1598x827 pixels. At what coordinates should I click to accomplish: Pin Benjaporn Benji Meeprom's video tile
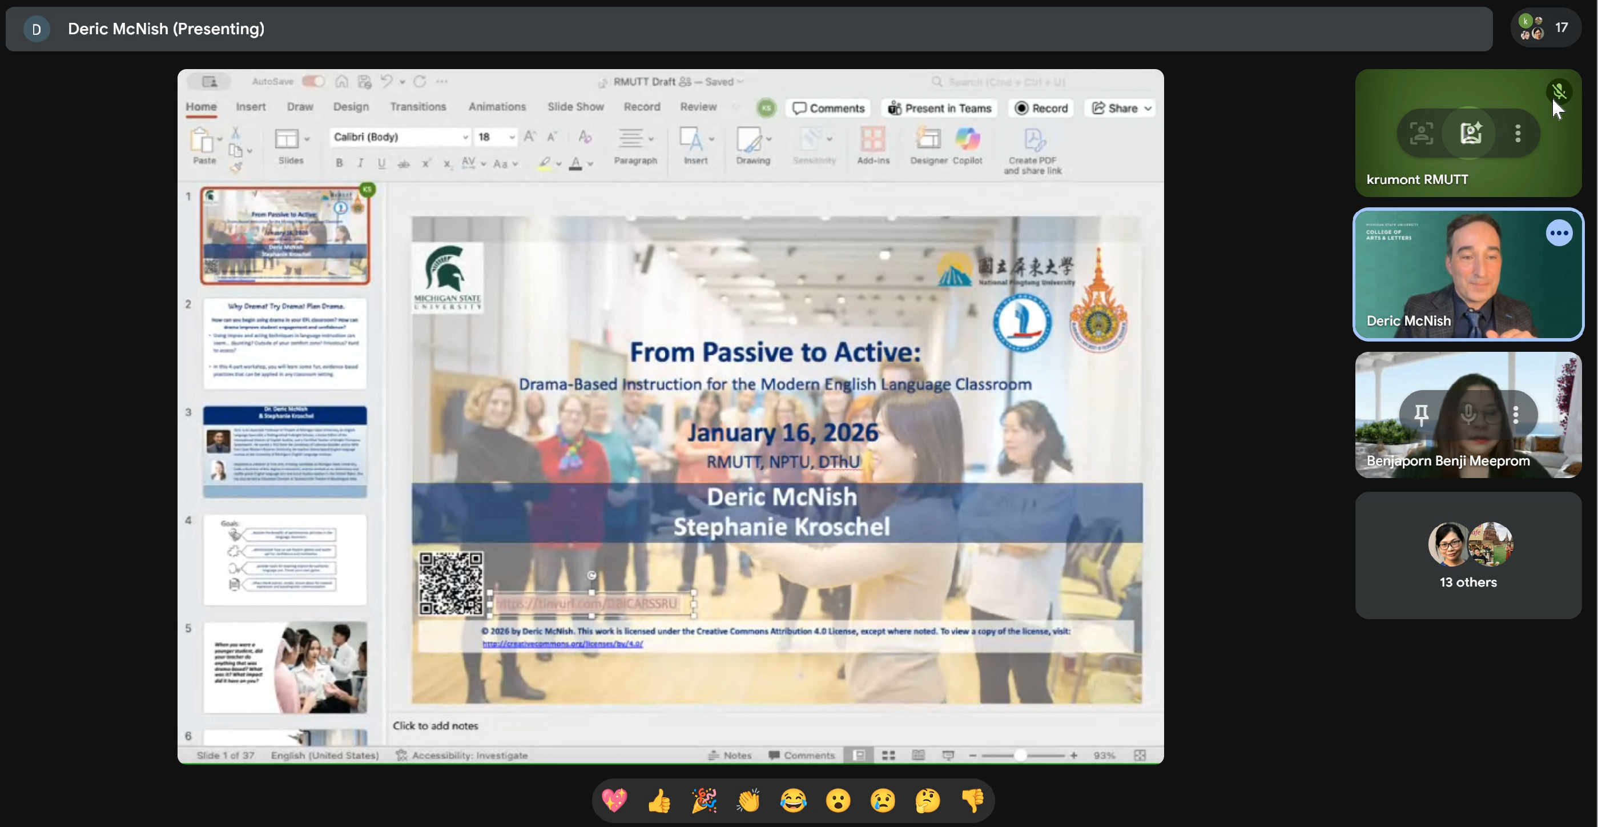coord(1420,415)
